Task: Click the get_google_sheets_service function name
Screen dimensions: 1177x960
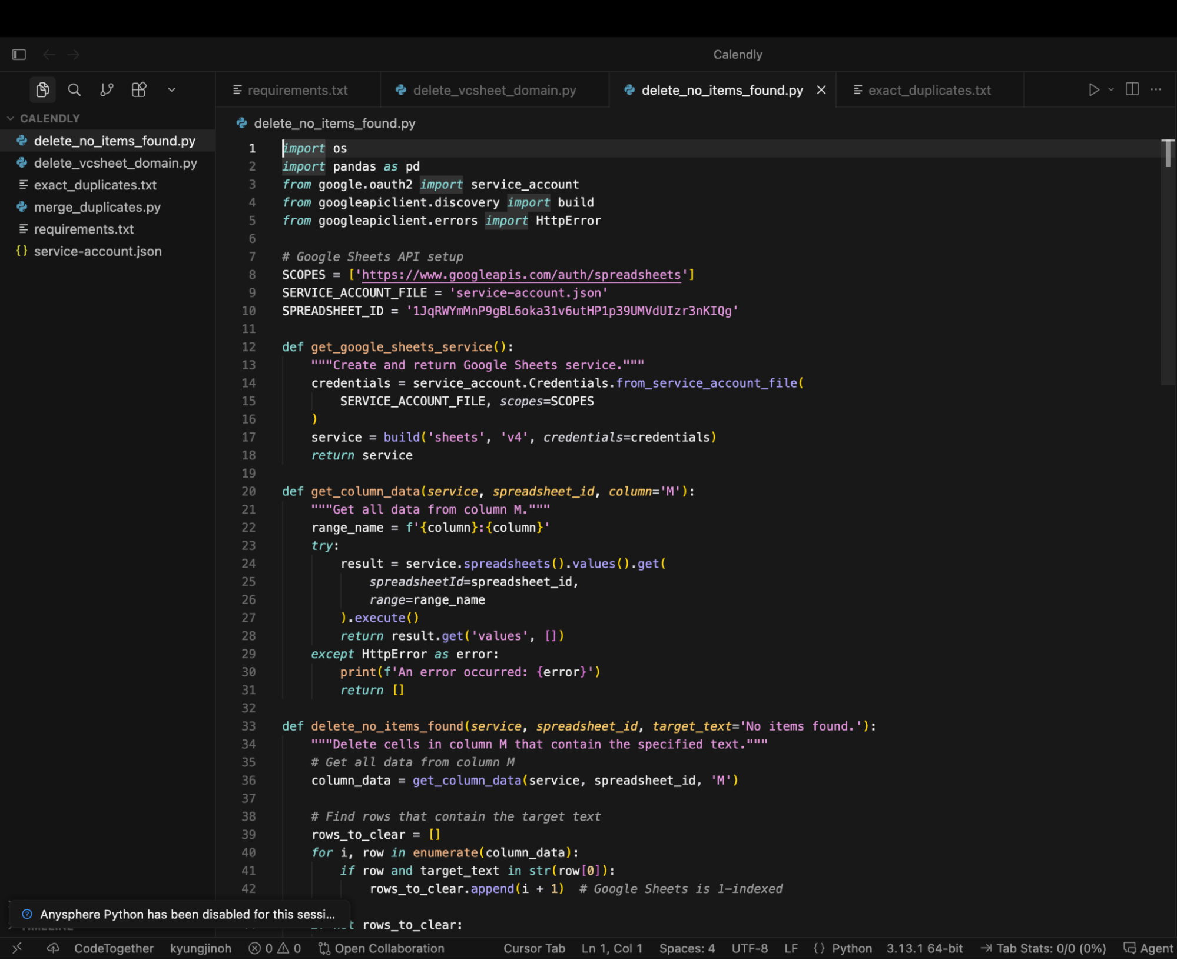Action: 402,347
